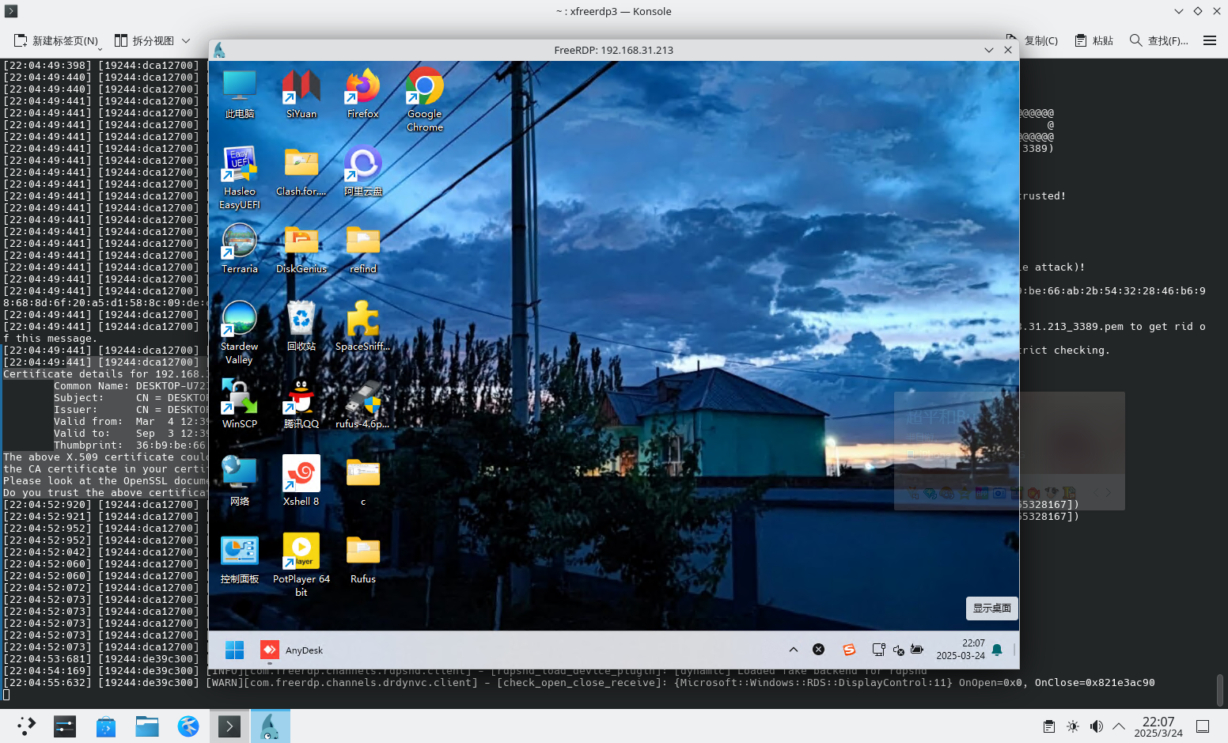Screen dimensions: 1228x743
Task: Expand the 拆分视图 dropdown arrow
Action: tap(186, 40)
